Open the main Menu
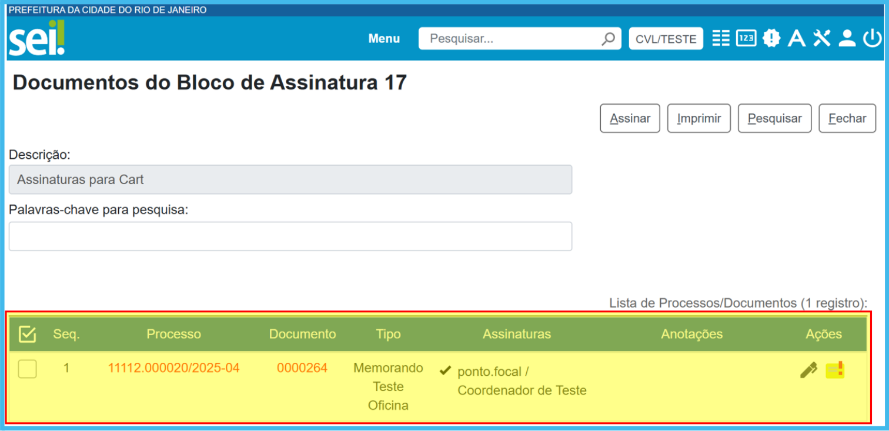Viewport: 889px width, 431px height. click(x=384, y=39)
